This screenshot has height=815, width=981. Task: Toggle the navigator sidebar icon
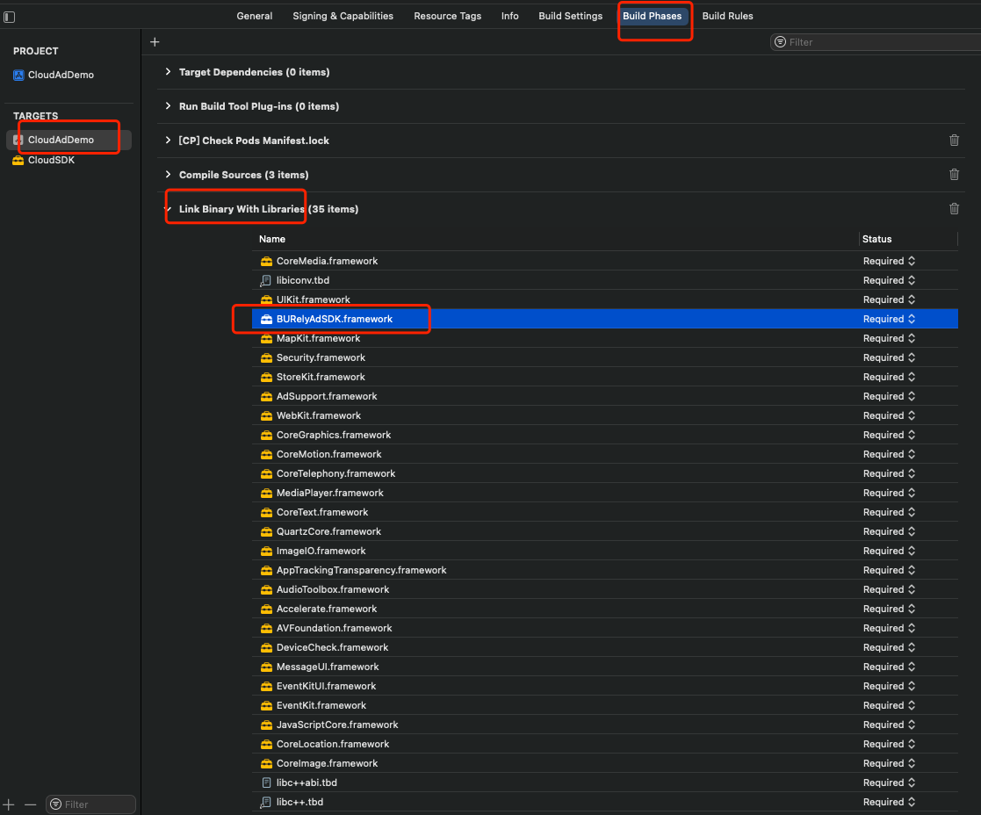tap(10, 17)
